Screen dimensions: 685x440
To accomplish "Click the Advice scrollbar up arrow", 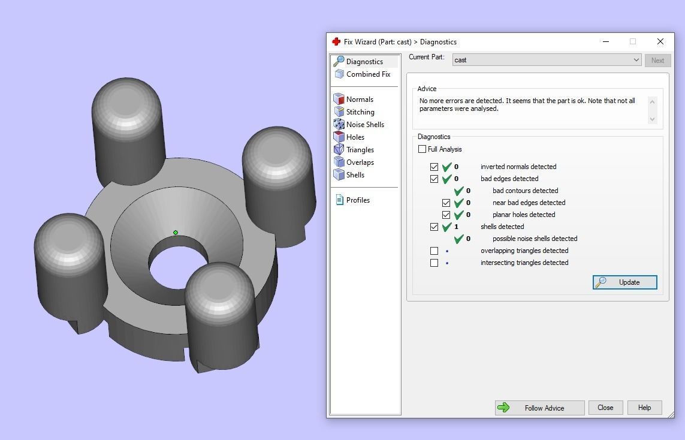I will point(652,102).
